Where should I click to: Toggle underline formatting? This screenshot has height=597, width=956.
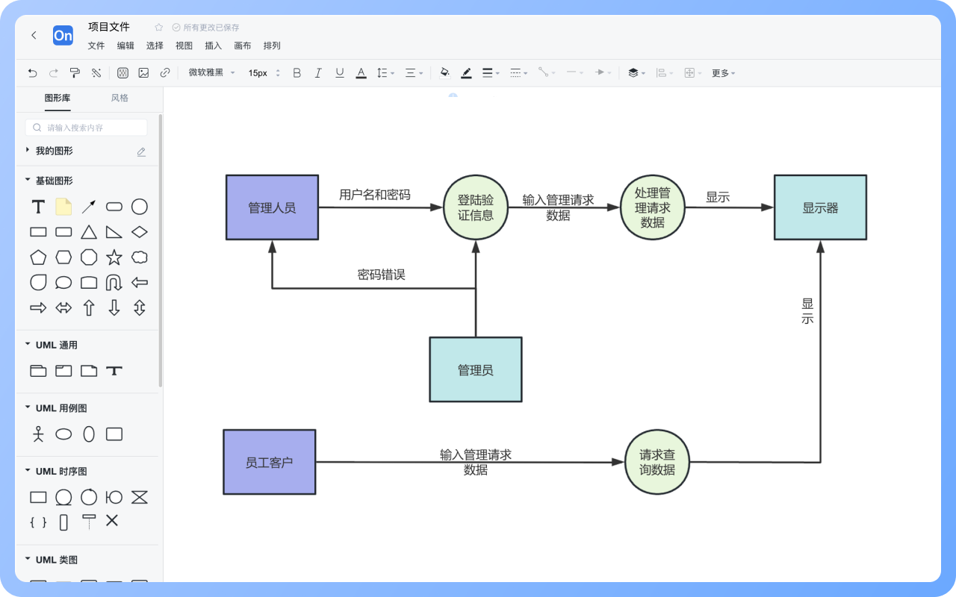point(339,72)
